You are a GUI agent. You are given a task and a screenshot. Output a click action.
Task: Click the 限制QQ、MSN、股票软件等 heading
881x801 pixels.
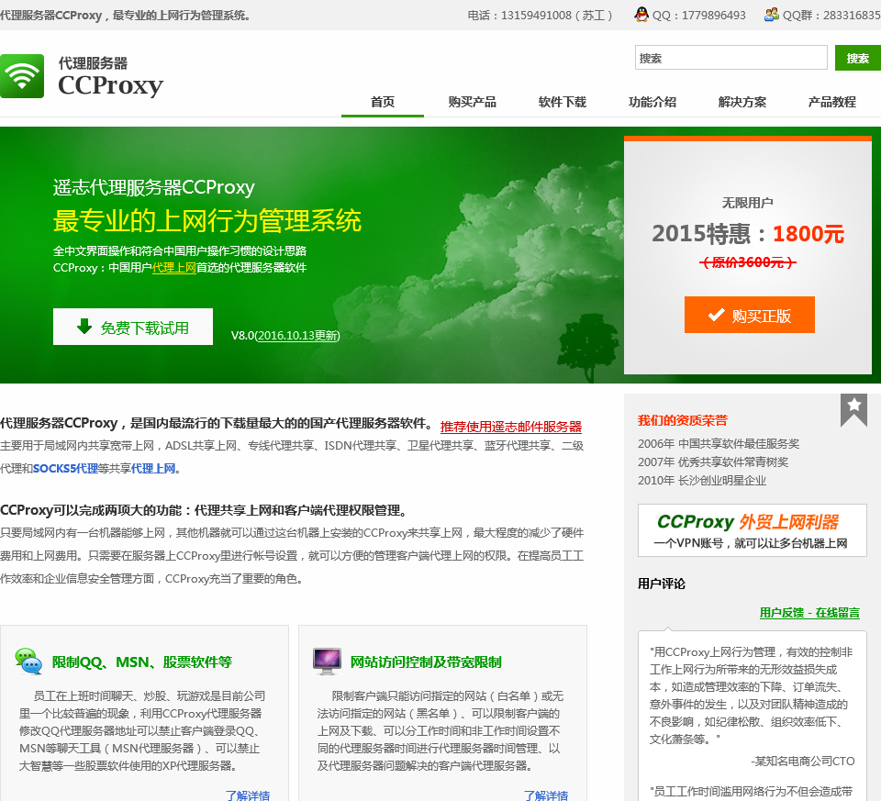tap(142, 662)
